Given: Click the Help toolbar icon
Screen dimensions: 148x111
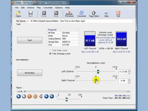Looking at the screenshot, I should 106,14.
